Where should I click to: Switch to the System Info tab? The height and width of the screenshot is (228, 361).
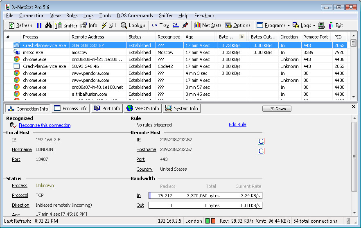tap(182, 108)
